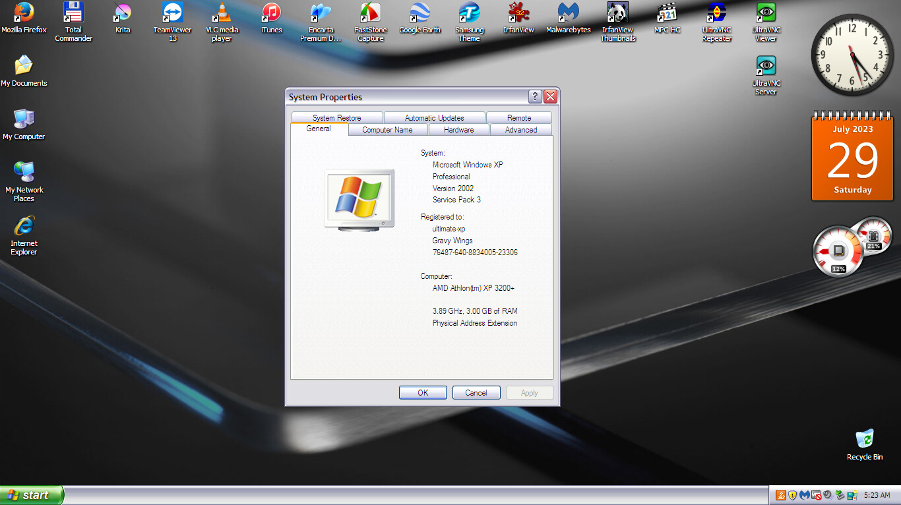Image resolution: width=901 pixels, height=505 pixels.
Task: Open the Windows Start menu
Action: pos(32,495)
